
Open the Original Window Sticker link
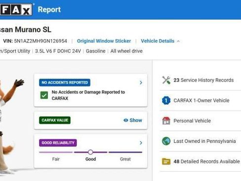point(104,41)
